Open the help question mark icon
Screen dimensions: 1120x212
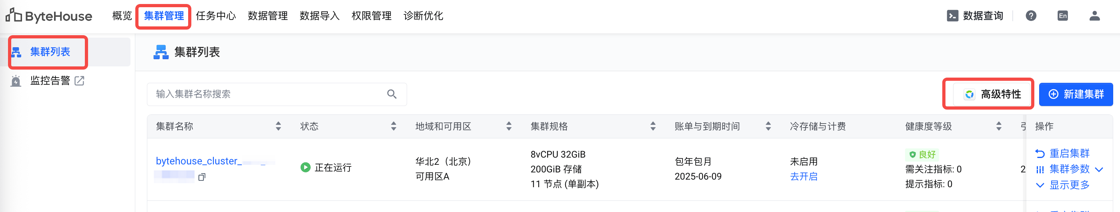pos(1031,16)
